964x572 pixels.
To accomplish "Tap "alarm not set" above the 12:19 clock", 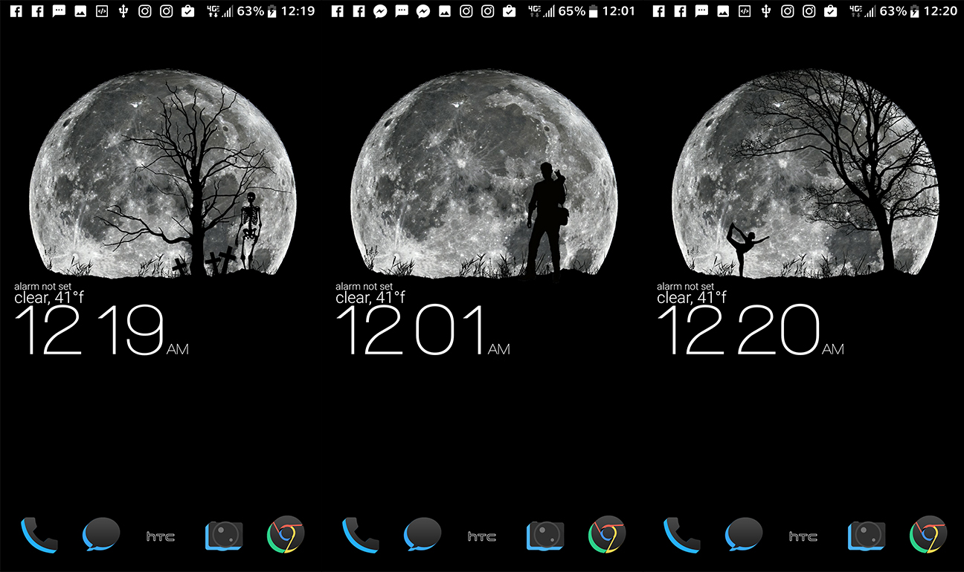I will 42,286.
